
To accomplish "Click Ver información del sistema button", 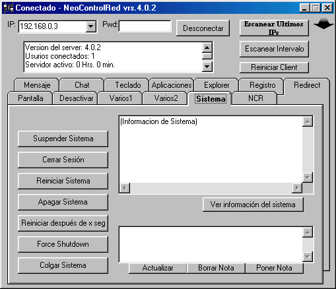I will coord(253,205).
